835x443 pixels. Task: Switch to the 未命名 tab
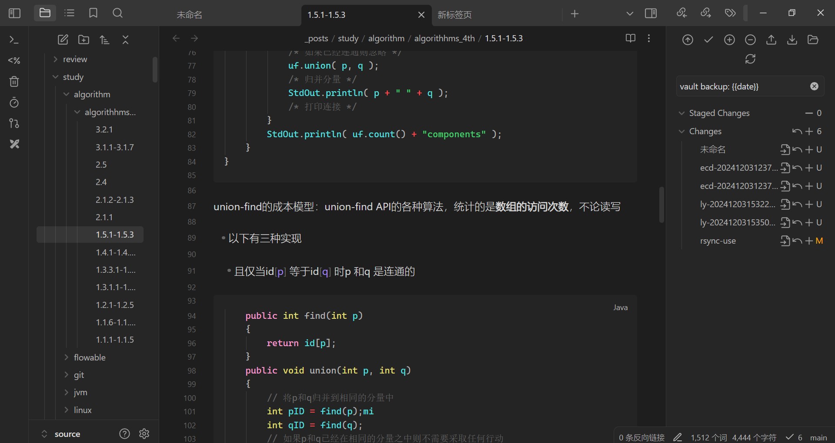tap(190, 15)
